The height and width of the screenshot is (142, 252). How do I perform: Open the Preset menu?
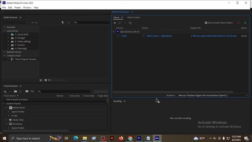(x=17, y=7)
